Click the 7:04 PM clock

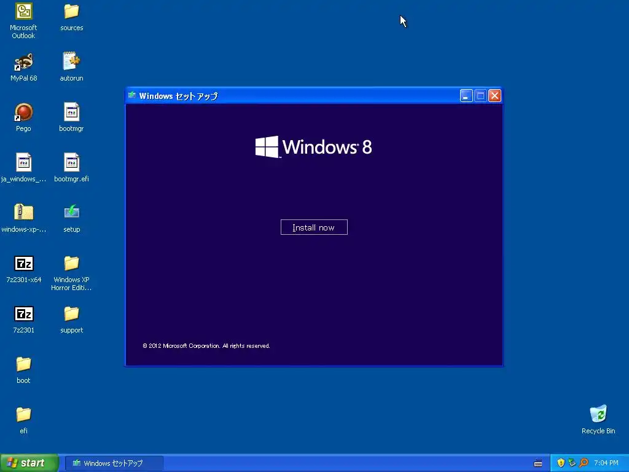tap(606, 463)
